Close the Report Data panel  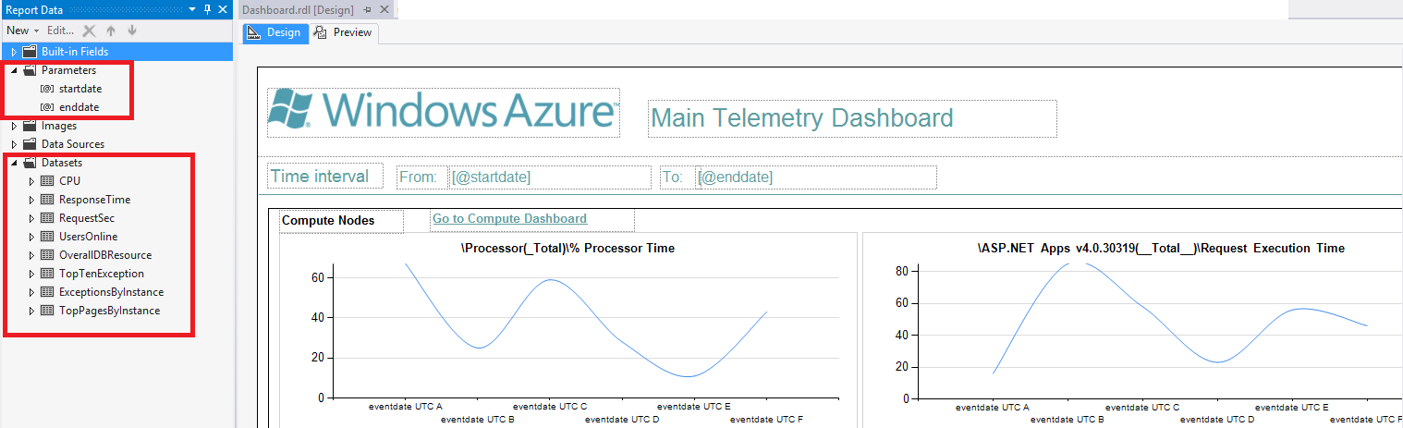223,9
